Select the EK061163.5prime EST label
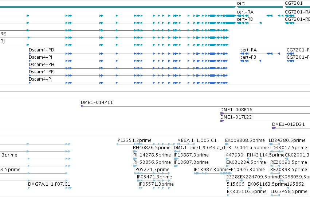 pos(267,184)
